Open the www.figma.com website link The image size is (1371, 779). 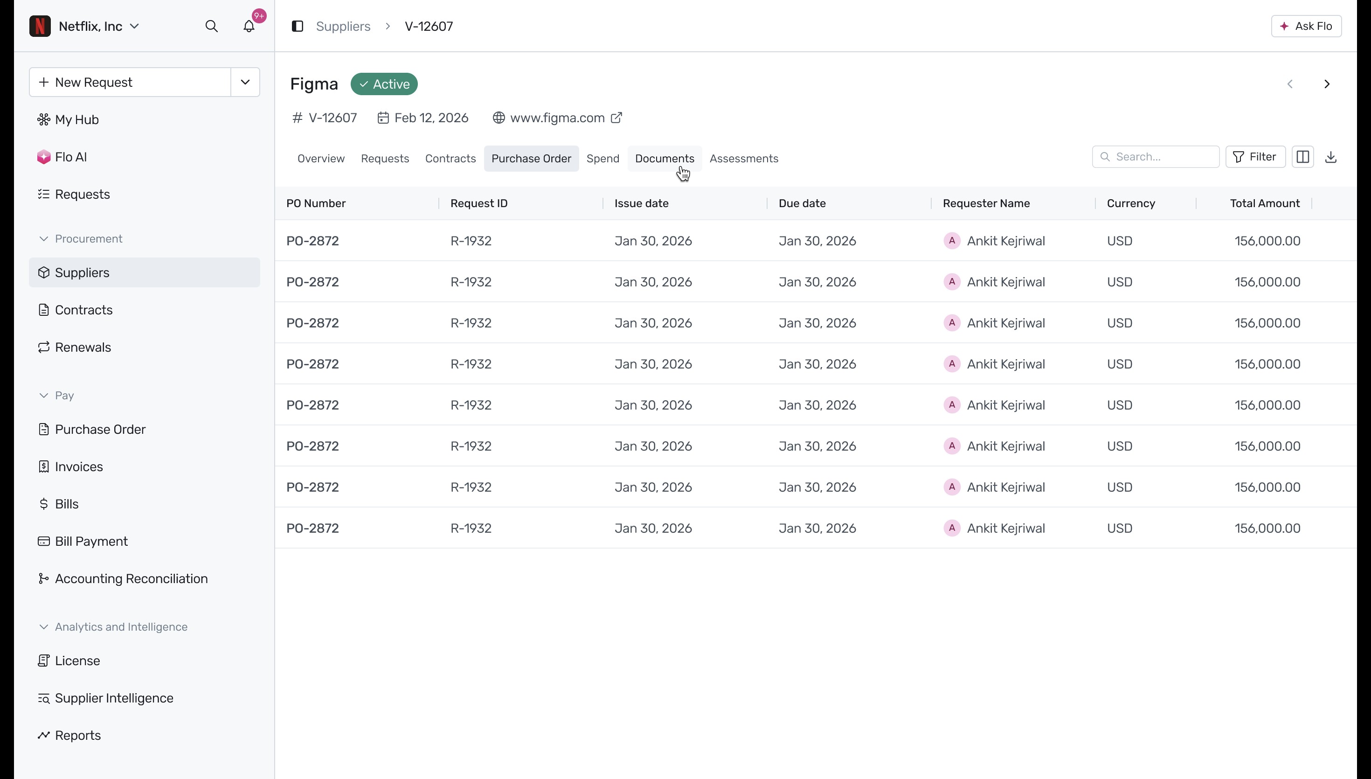pos(557,118)
